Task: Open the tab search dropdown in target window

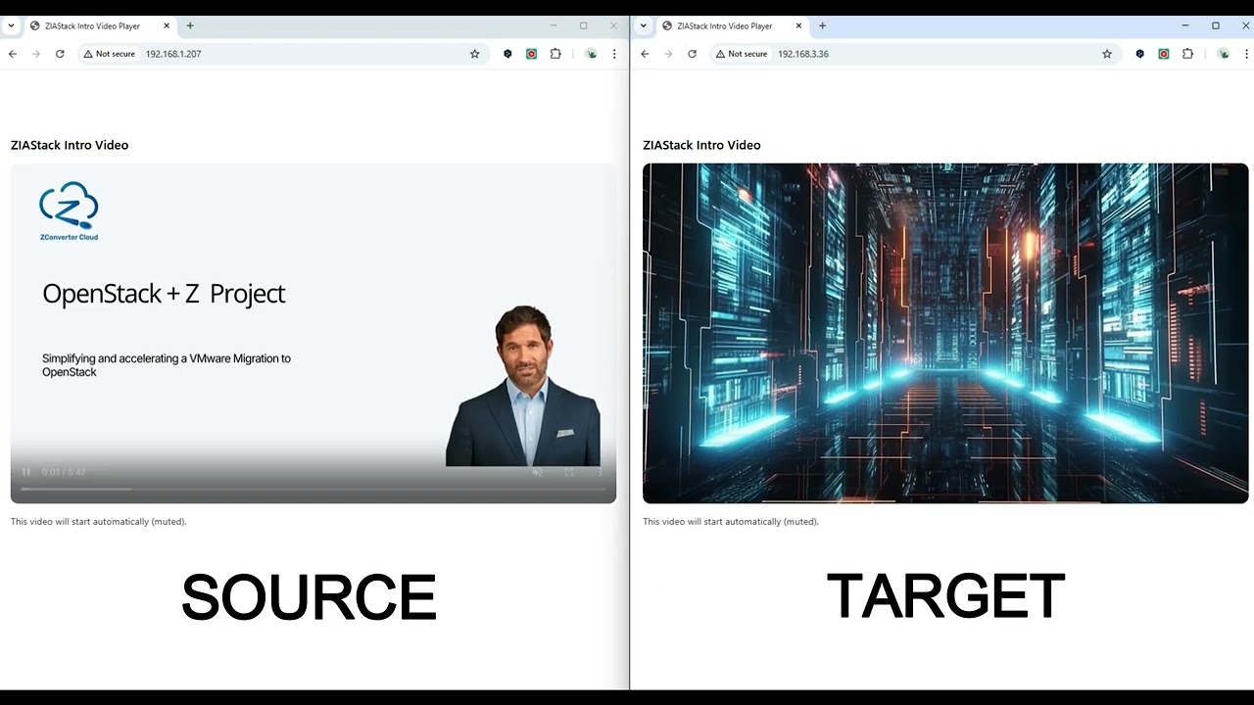Action: (x=643, y=25)
